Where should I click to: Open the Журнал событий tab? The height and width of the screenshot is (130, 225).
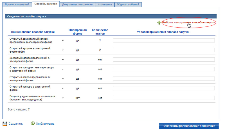coord(129,5)
